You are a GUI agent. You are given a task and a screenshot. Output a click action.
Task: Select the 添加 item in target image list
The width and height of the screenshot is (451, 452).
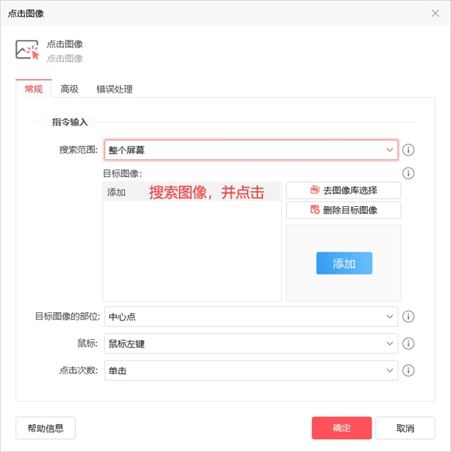(192, 192)
